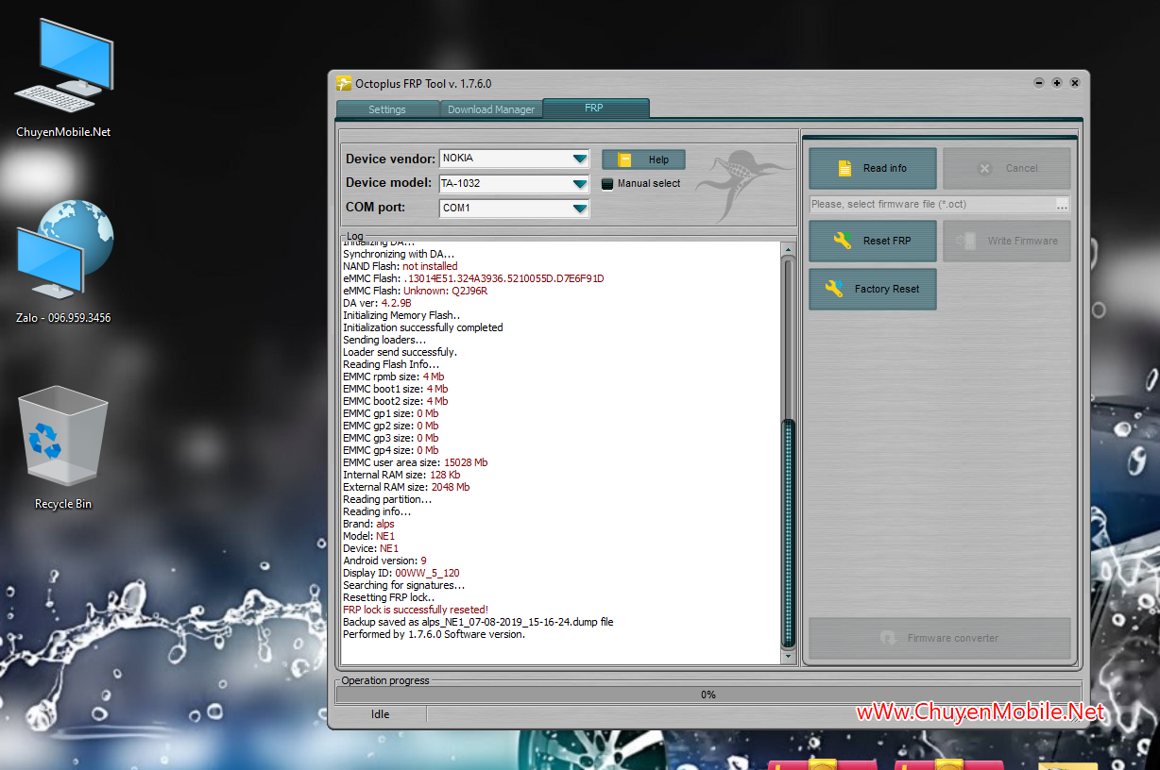The image size is (1160, 770).
Task: Open ChuyenMobile.Net desktop computer icon
Action: pos(63,79)
